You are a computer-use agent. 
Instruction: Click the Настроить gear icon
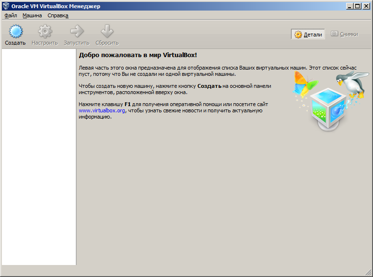click(45, 32)
